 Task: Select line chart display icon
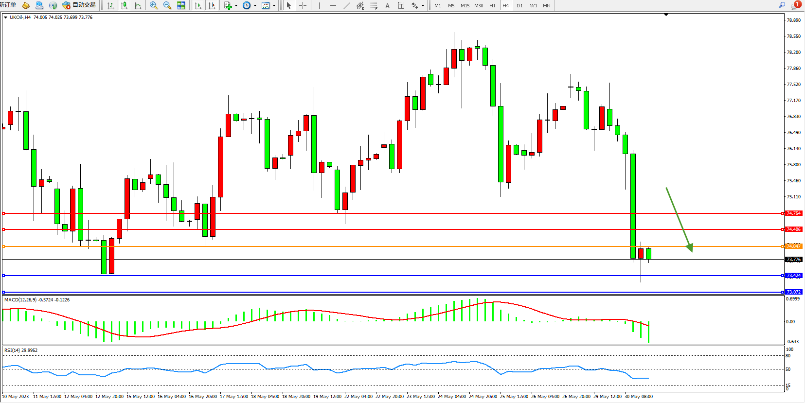[138, 5]
